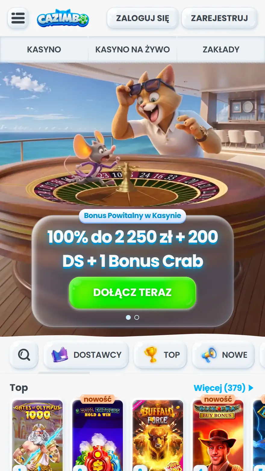
Task: Open the Więcej (379) link
Action: pyautogui.click(x=220, y=388)
